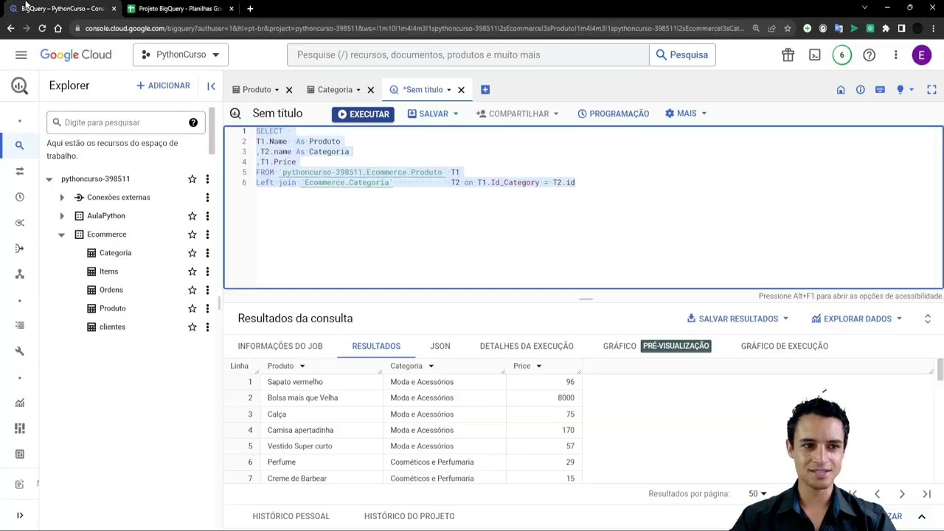944x531 pixels.
Task: Expand Conexões externas node
Action: [62, 197]
